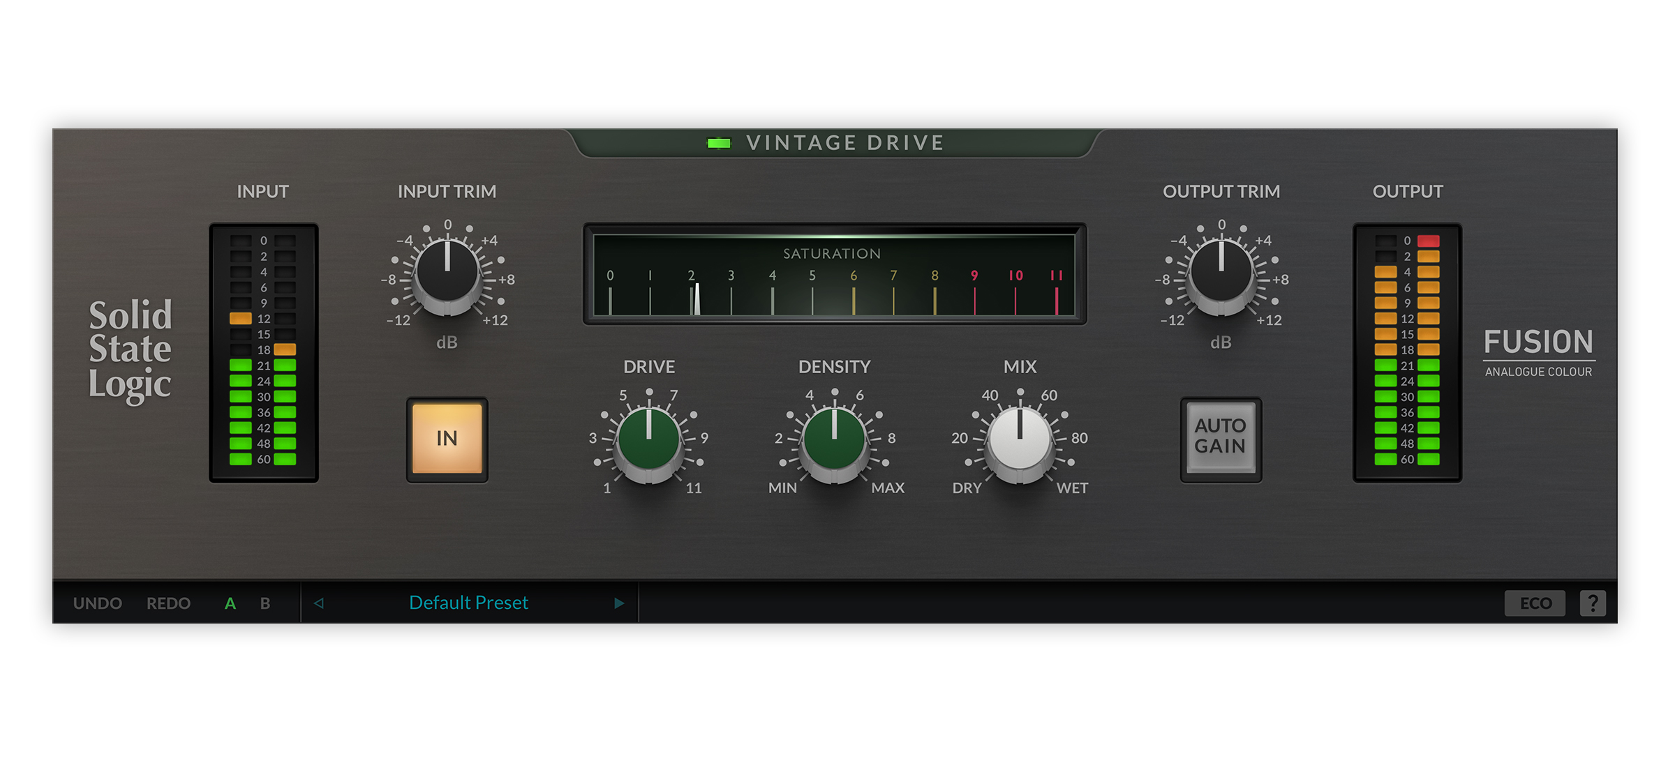The image size is (1675, 784).
Task: Click the INPUT meter heading
Action: pyautogui.click(x=262, y=192)
